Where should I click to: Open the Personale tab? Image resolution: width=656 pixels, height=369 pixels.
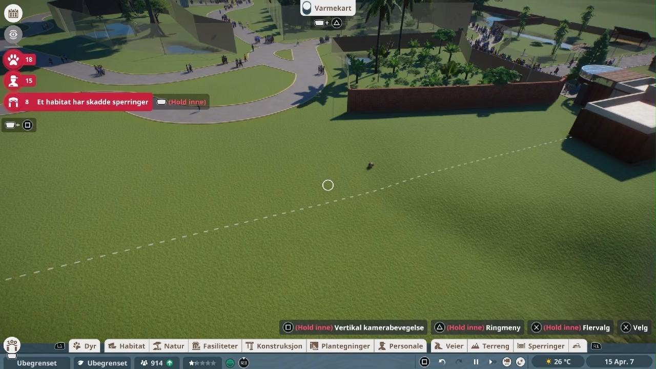(x=400, y=346)
